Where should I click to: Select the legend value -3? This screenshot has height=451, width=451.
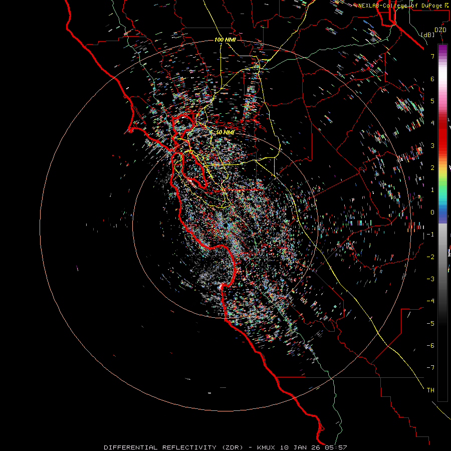[430, 279]
